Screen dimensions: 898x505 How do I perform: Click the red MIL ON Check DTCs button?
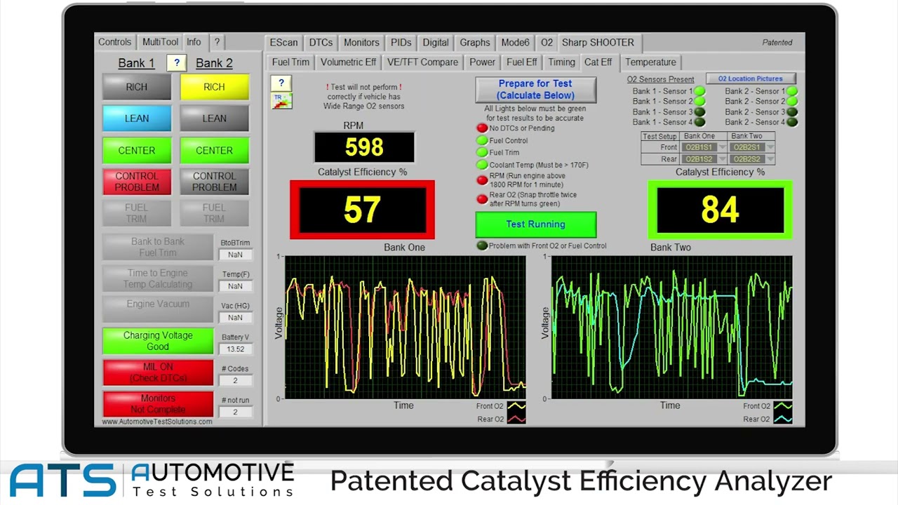pos(158,372)
